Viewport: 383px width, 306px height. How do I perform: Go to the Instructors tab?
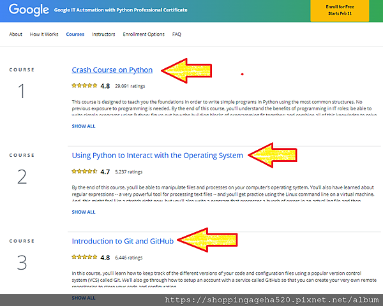tap(103, 34)
